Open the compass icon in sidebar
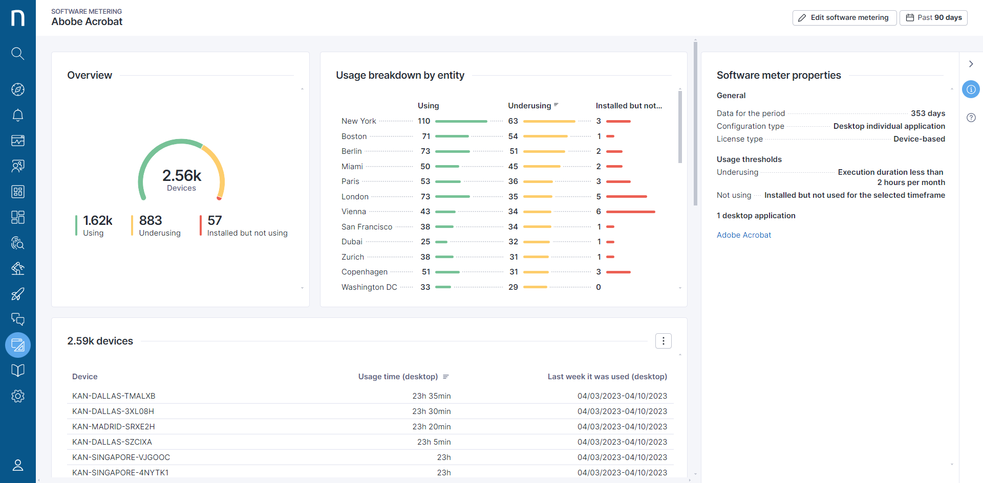983x483 pixels. coord(18,89)
